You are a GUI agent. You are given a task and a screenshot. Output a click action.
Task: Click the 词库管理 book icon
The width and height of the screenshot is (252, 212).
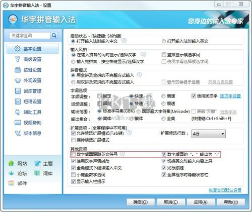tap(18, 91)
